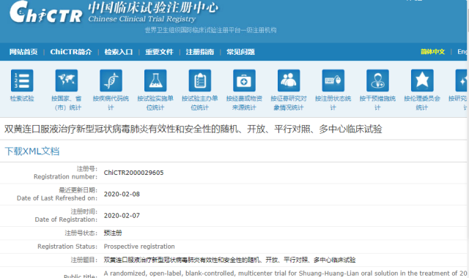
Task: Click the ChiCTR logo in header
Action: (x=45, y=12)
